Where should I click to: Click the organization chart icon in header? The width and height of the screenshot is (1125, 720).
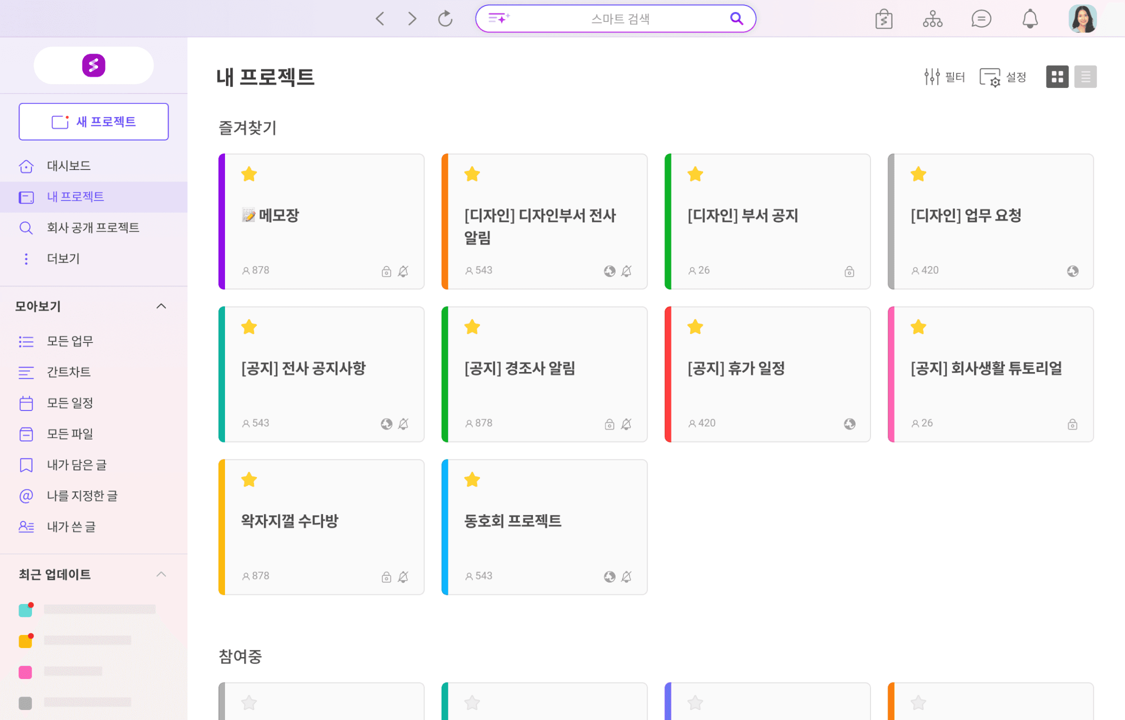[x=932, y=19]
